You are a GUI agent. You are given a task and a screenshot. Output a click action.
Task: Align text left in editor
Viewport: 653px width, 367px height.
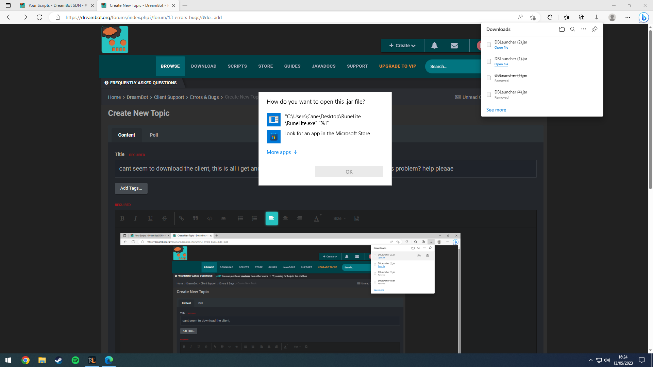(271, 219)
